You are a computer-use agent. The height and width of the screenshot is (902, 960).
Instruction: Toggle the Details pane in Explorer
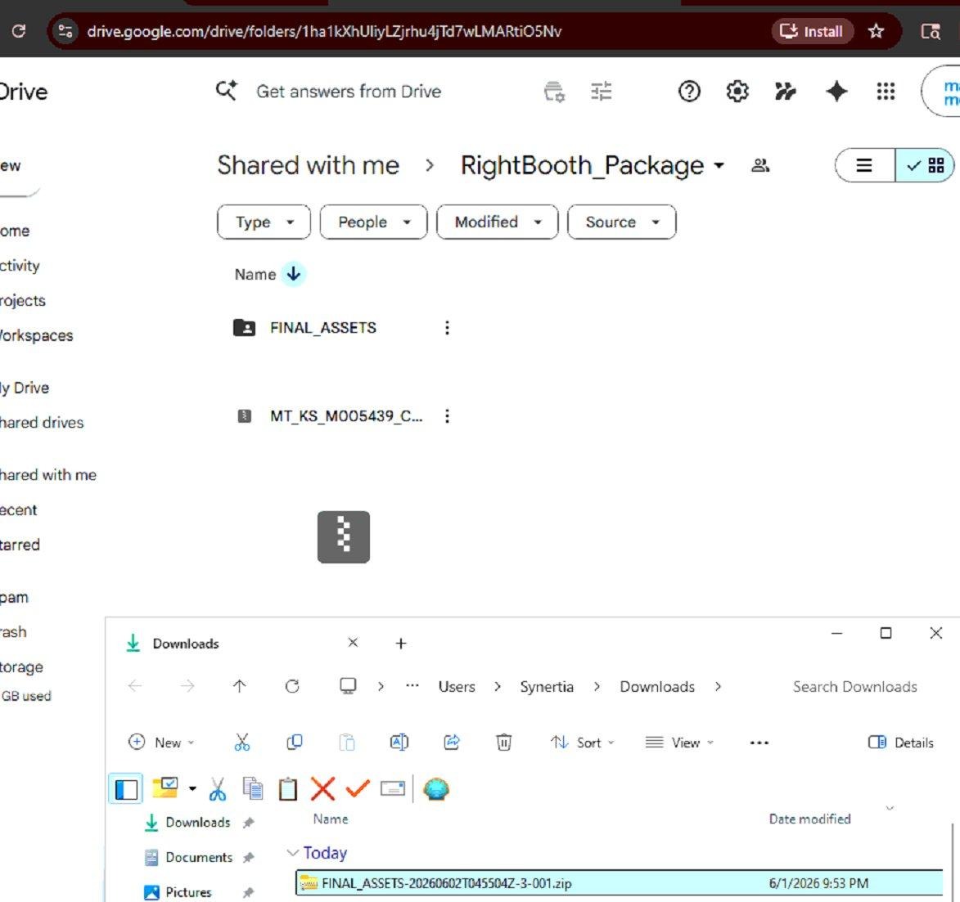[901, 743]
